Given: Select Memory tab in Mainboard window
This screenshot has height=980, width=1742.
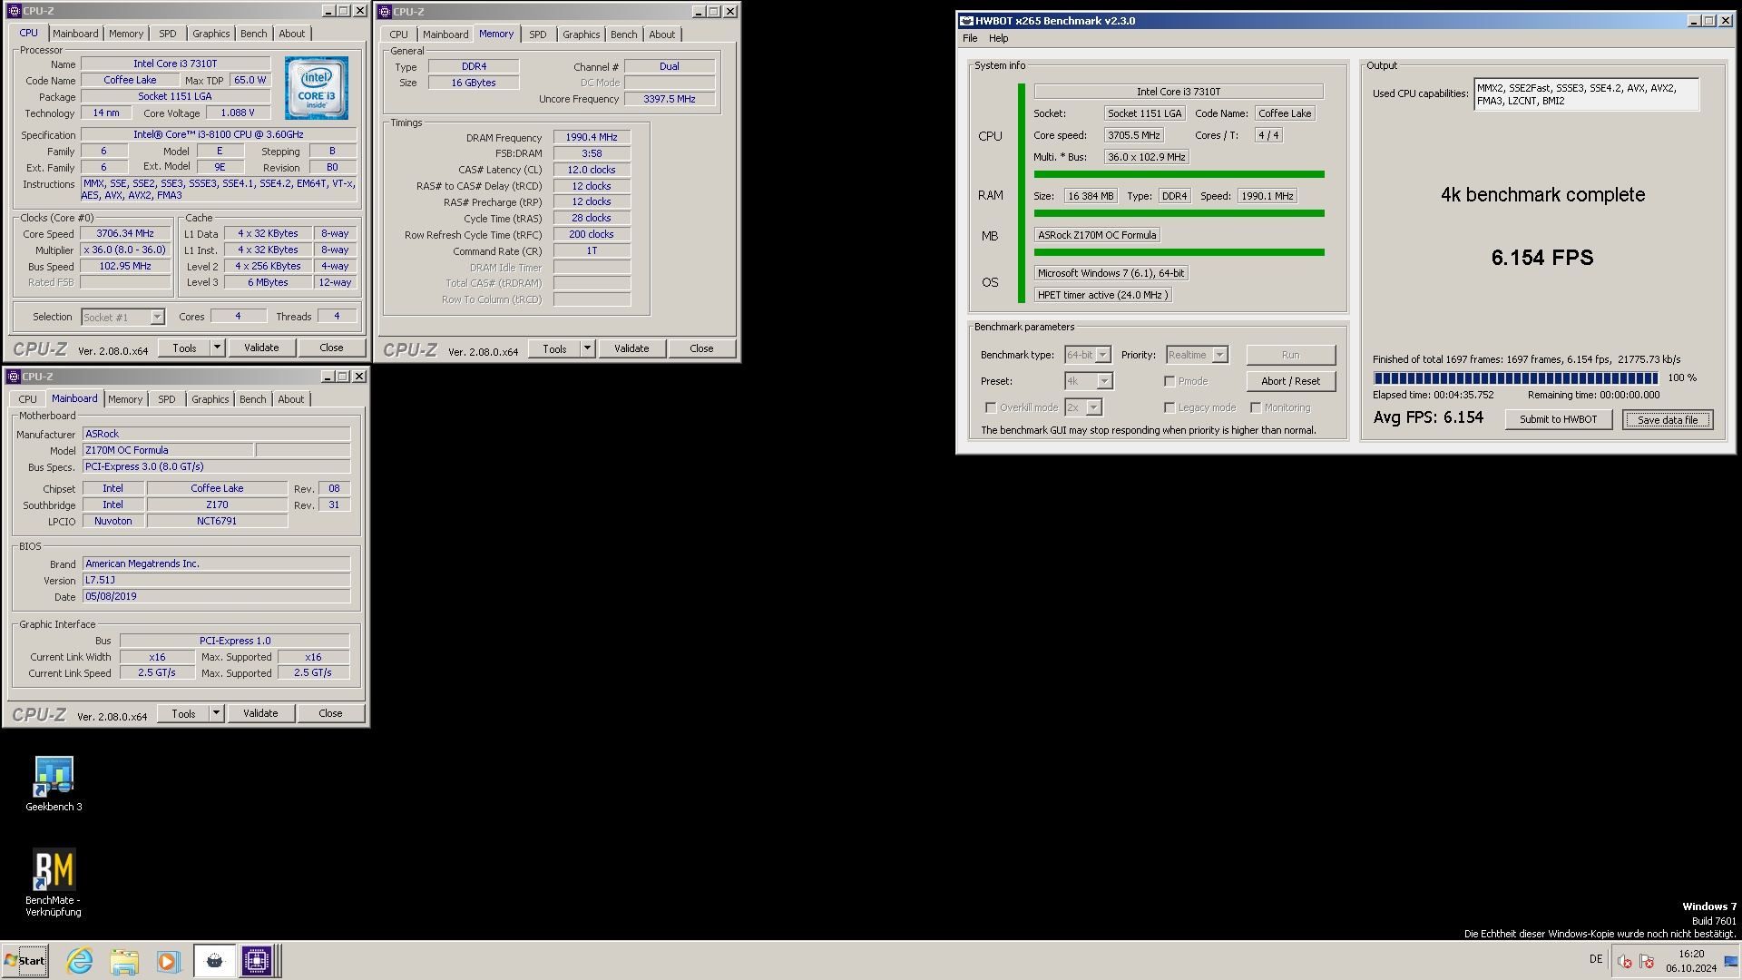Looking at the screenshot, I should [125, 399].
